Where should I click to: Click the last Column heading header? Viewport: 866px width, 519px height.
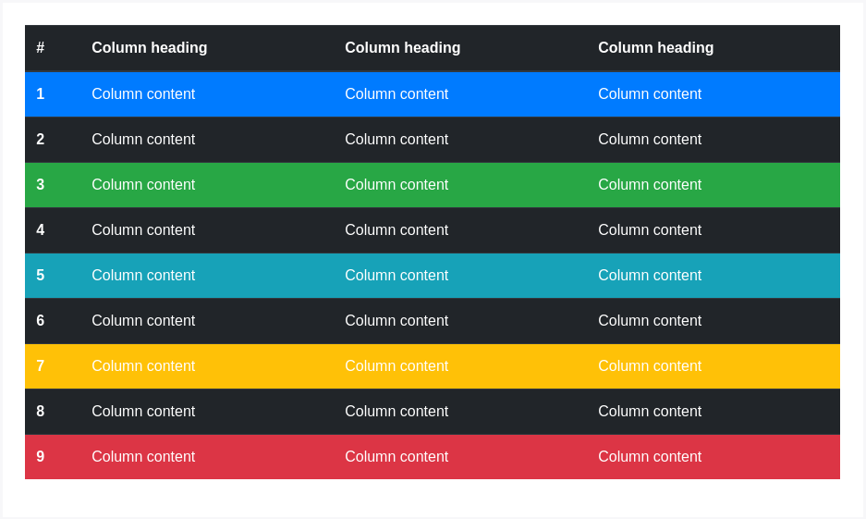coord(655,48)
